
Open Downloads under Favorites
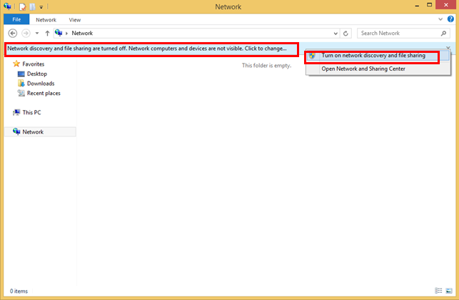pyautogui.click(x=41, y=84)
